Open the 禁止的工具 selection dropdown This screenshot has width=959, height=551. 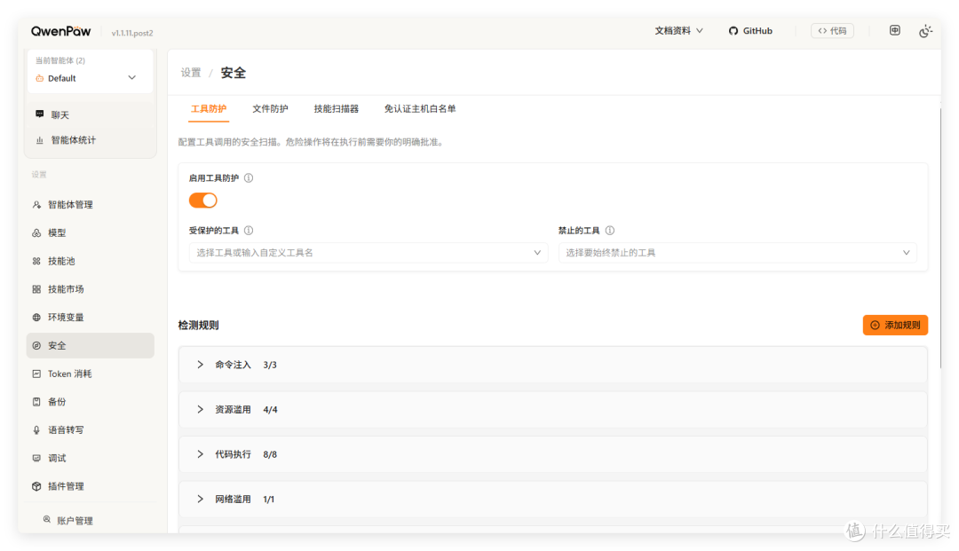tap(738, 252)
